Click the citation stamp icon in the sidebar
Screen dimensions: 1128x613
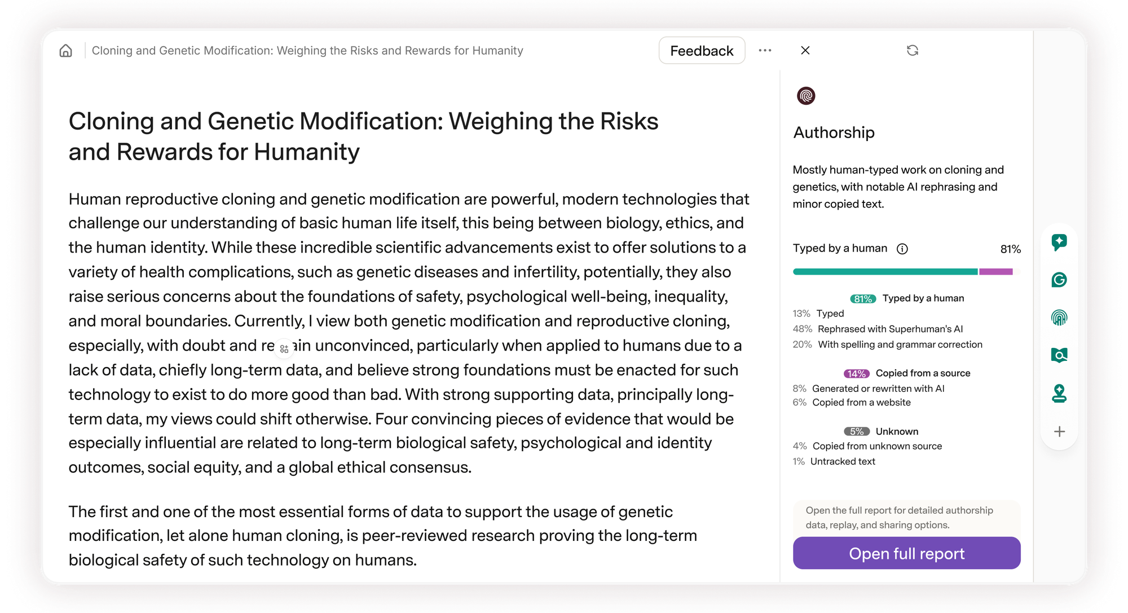point(1059,394)
